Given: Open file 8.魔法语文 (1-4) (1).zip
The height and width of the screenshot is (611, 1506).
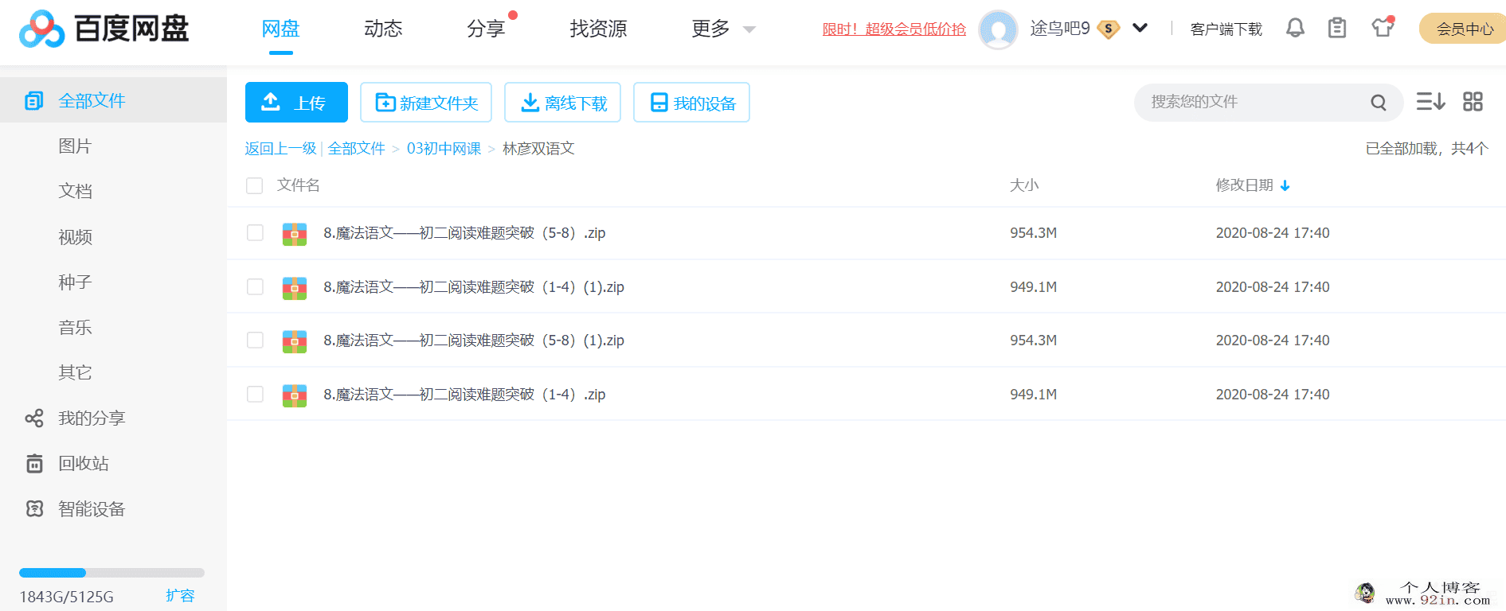Looking at the screenshot, I should pyautogui.click(x=474, y=287).
